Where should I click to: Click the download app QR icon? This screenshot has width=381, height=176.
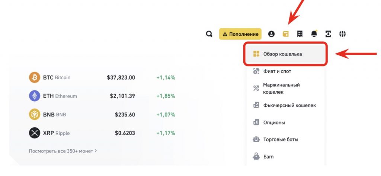click(x=328, y=34)
